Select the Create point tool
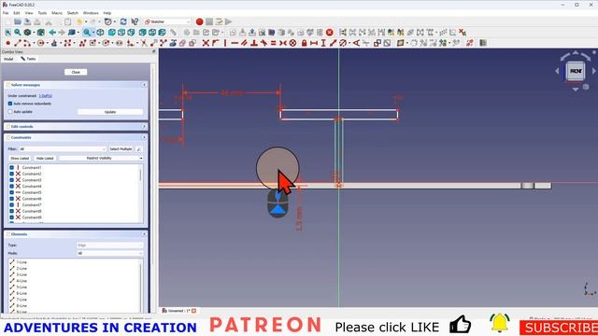This screenshot has width=598, height=336. click(7, 43)
